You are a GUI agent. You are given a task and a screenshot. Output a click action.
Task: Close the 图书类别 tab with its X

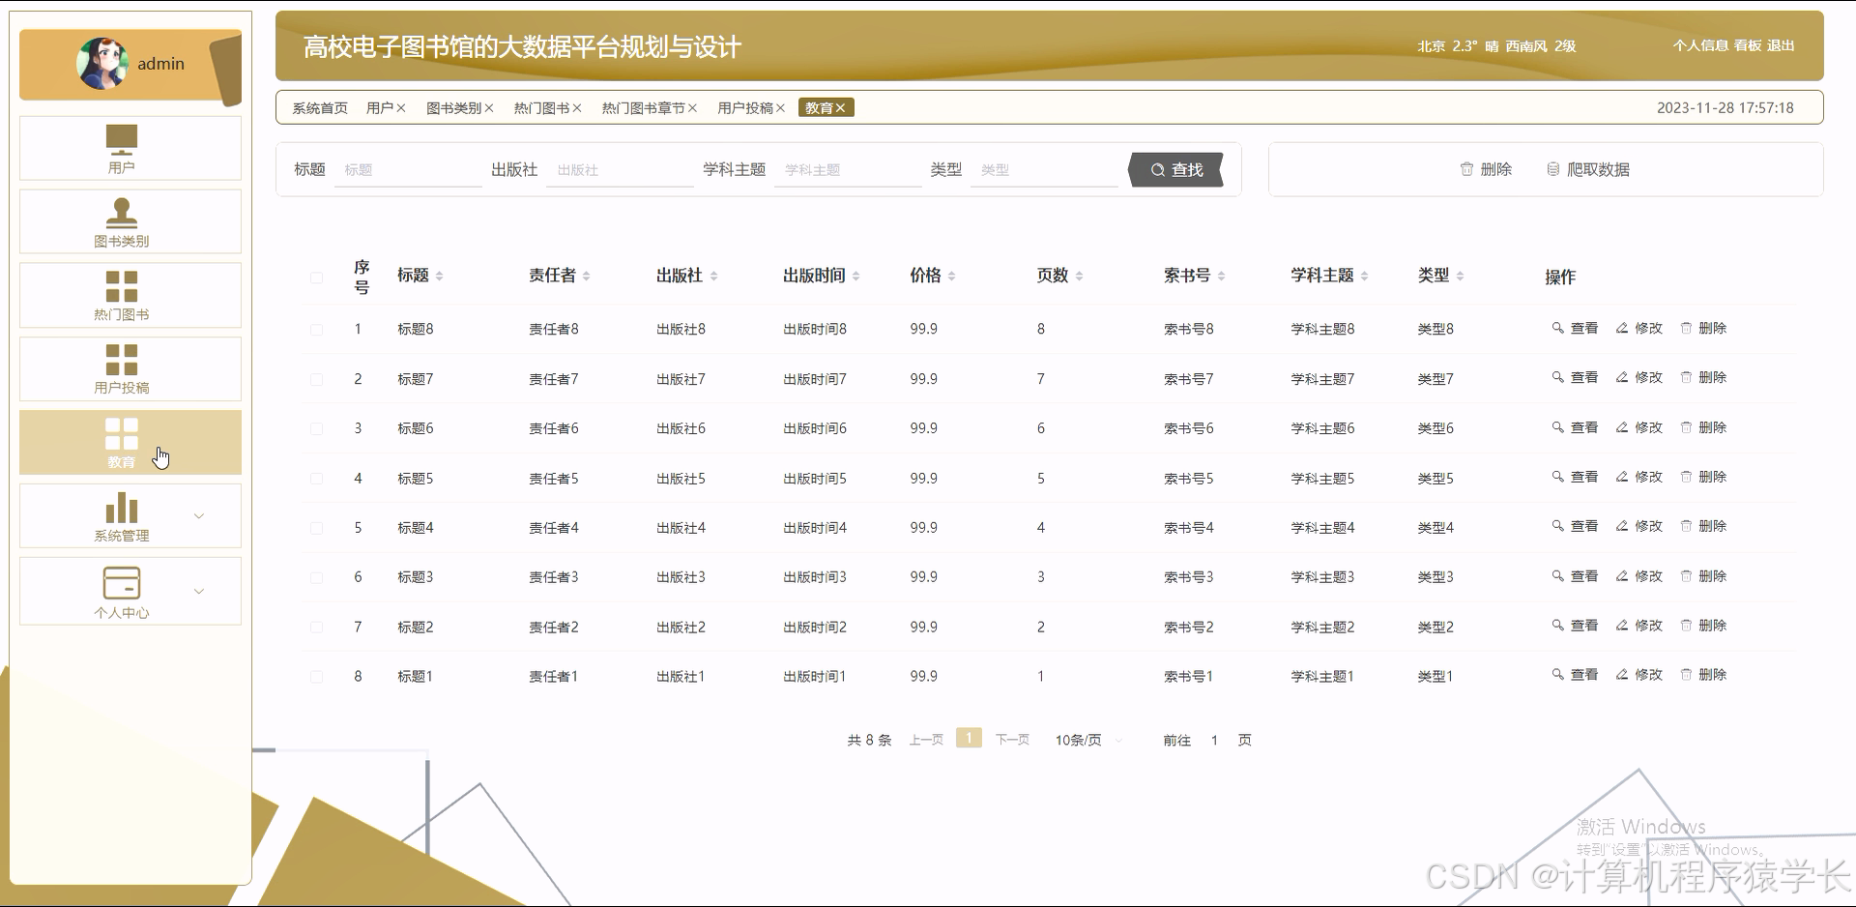489,108
